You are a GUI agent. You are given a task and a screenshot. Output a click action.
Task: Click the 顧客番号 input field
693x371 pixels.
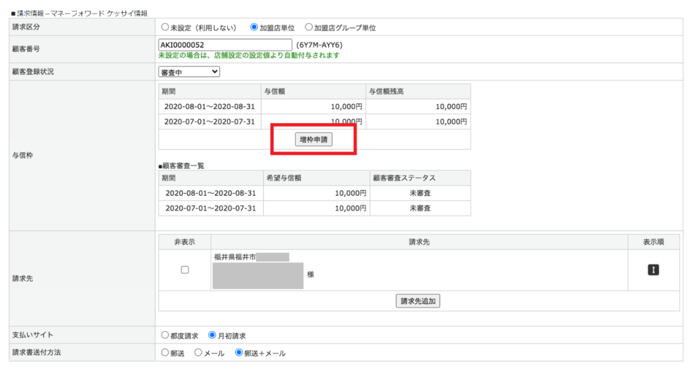224,45
